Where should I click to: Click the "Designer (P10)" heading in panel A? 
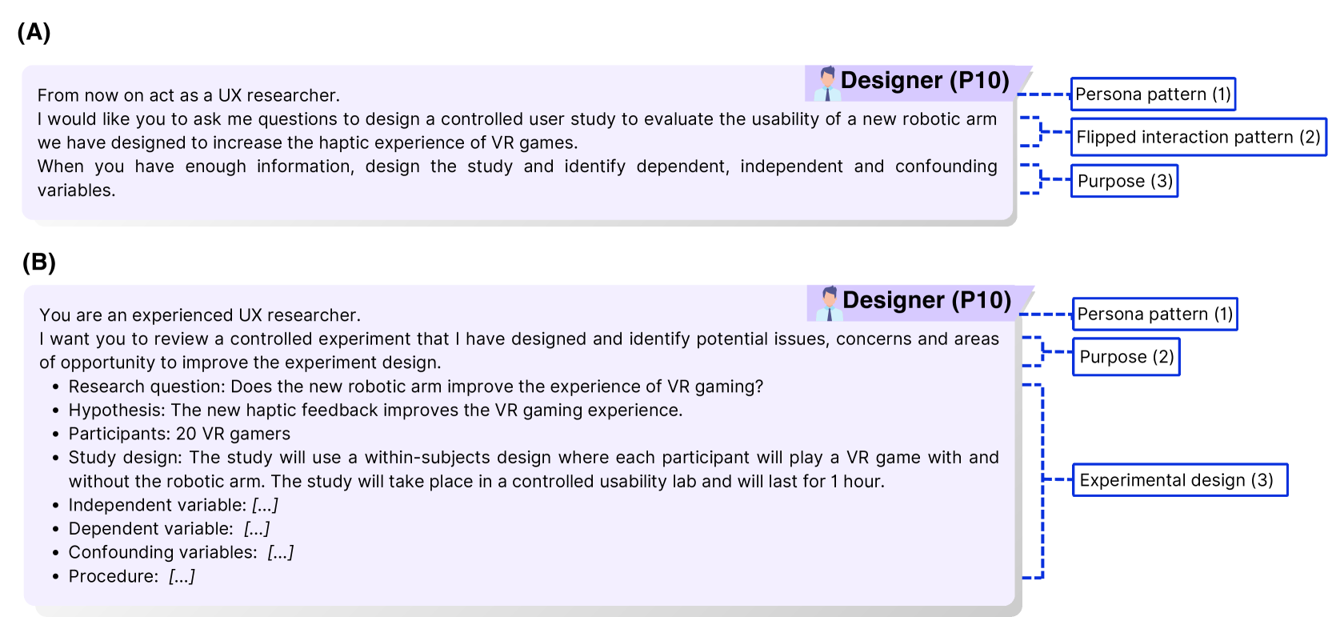coord(925,81)
